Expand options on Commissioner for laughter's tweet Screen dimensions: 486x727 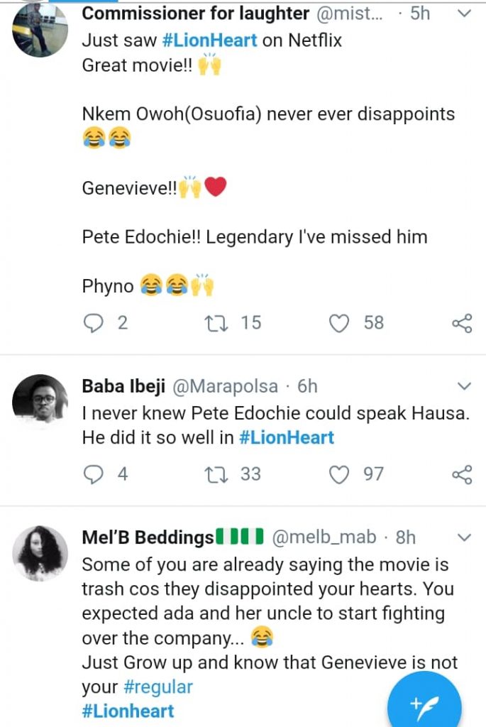pyautogui.click(x=464, y=14)
